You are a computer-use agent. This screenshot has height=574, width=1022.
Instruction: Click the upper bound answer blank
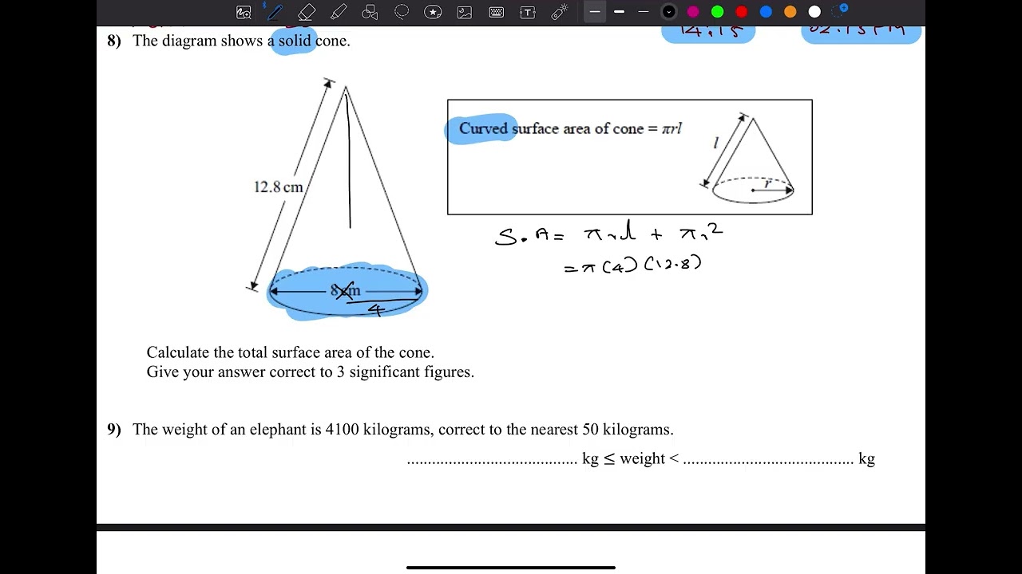[768, 461]
